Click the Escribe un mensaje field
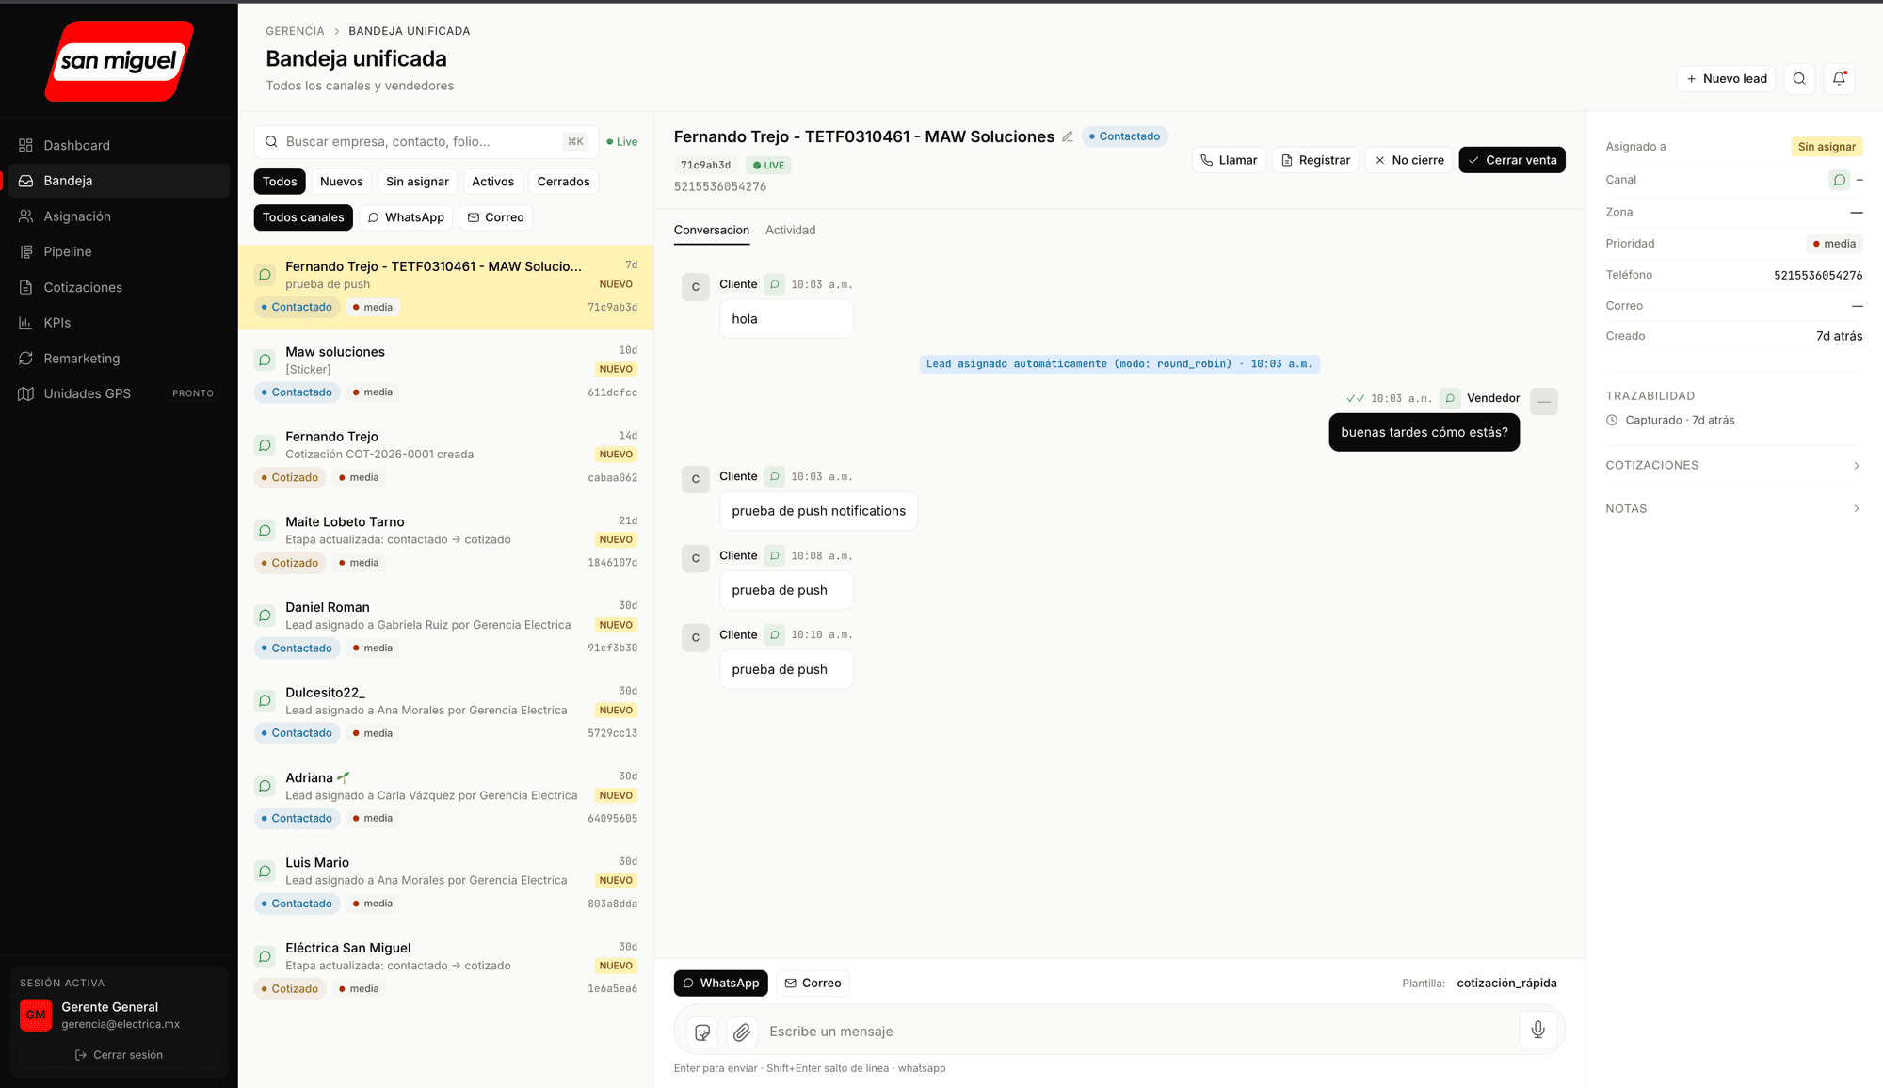Viewport: 1883px width, 1088px height. point(1139,1032)
